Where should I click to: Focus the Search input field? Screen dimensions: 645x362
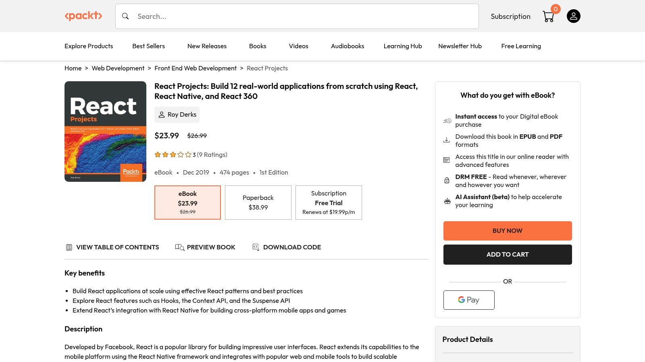pyautogui.click(x=297, y=16)
